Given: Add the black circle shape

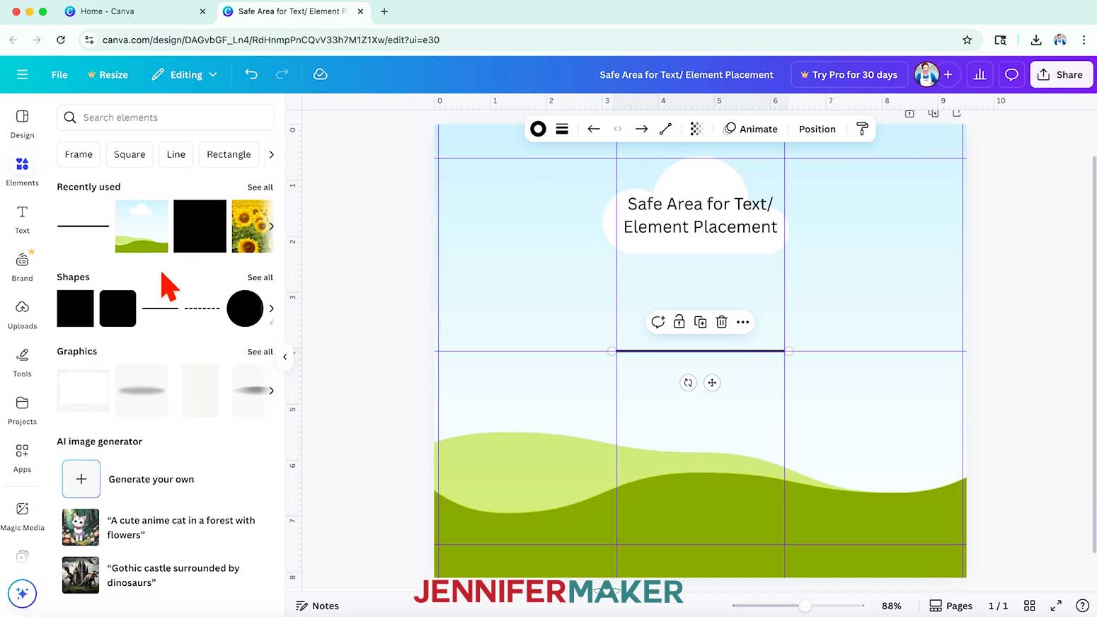Looking at the screenshot, I should (245, 308).
